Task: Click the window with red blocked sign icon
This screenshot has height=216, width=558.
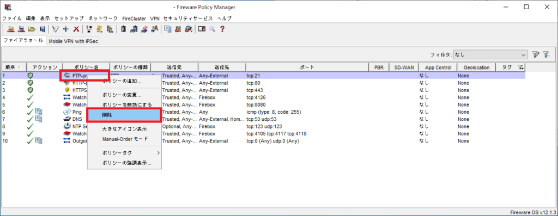Action: coord(178,29)
